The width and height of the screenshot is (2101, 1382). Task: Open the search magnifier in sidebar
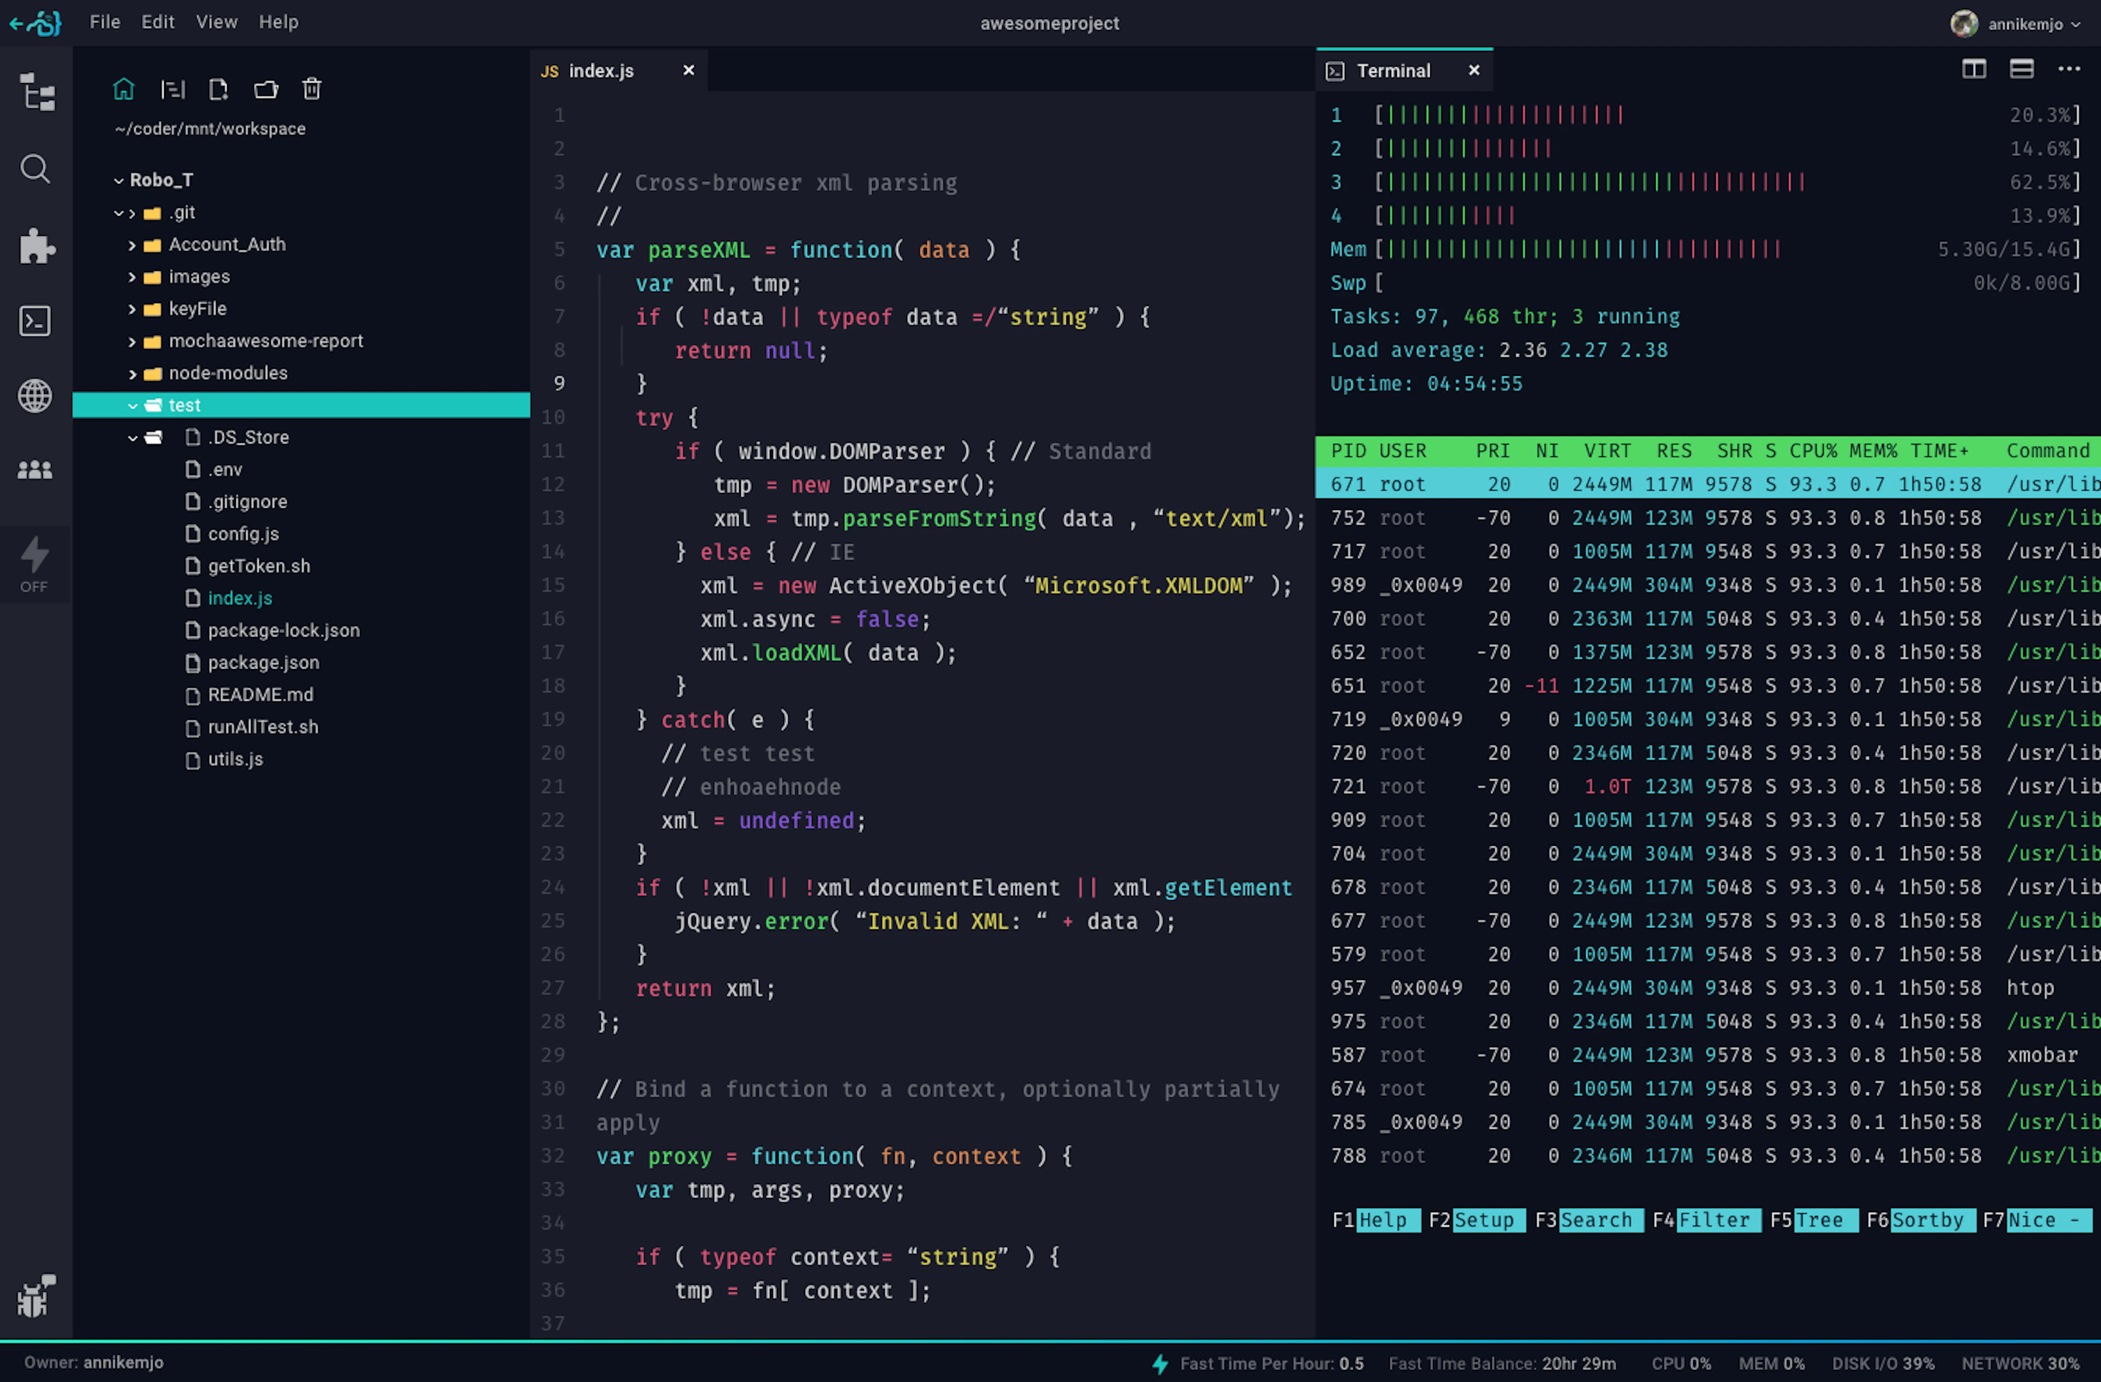point(36,167)
